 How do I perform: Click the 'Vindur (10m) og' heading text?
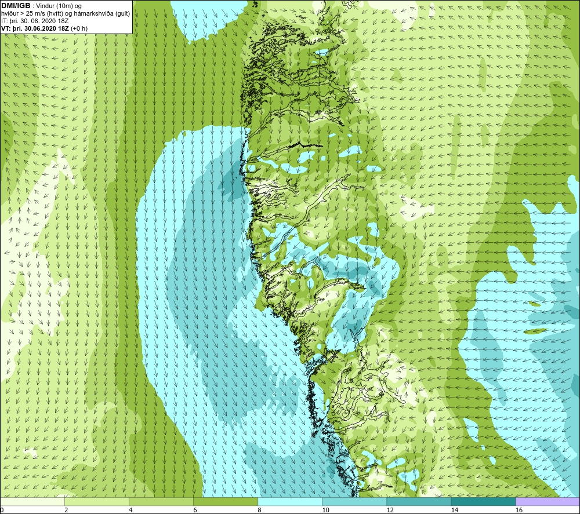pos(59,6)
